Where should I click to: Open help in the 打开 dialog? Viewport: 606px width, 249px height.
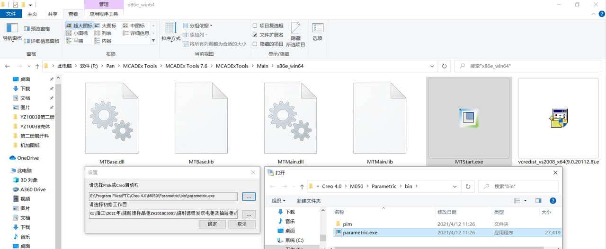(x=553, y=201)
